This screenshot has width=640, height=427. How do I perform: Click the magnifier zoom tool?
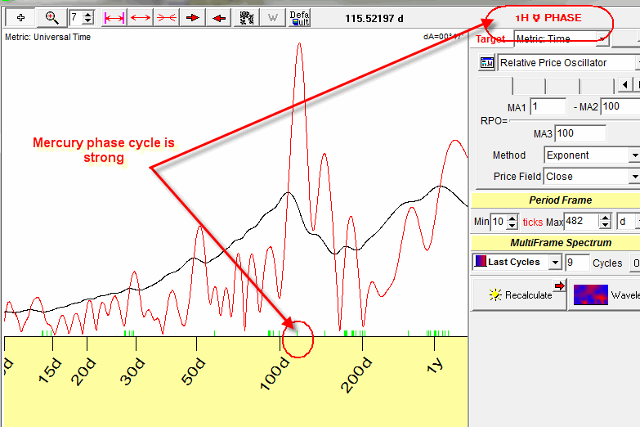tap(51, 17)
